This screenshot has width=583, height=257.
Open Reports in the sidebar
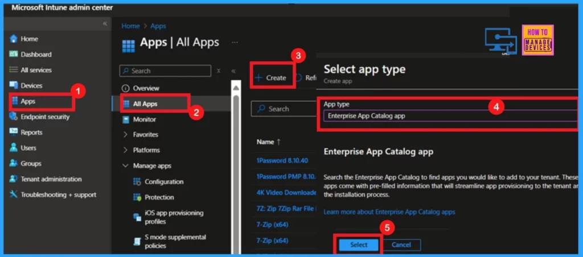tap(32, 132)
